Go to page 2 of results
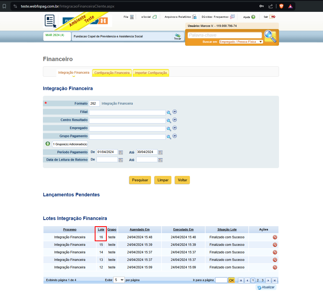 [x=258, y=280]
